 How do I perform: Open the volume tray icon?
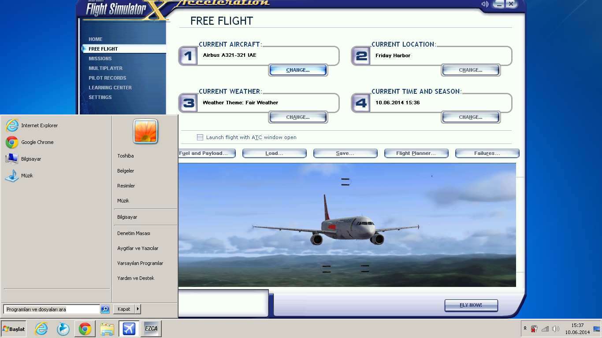pos(556,329)
